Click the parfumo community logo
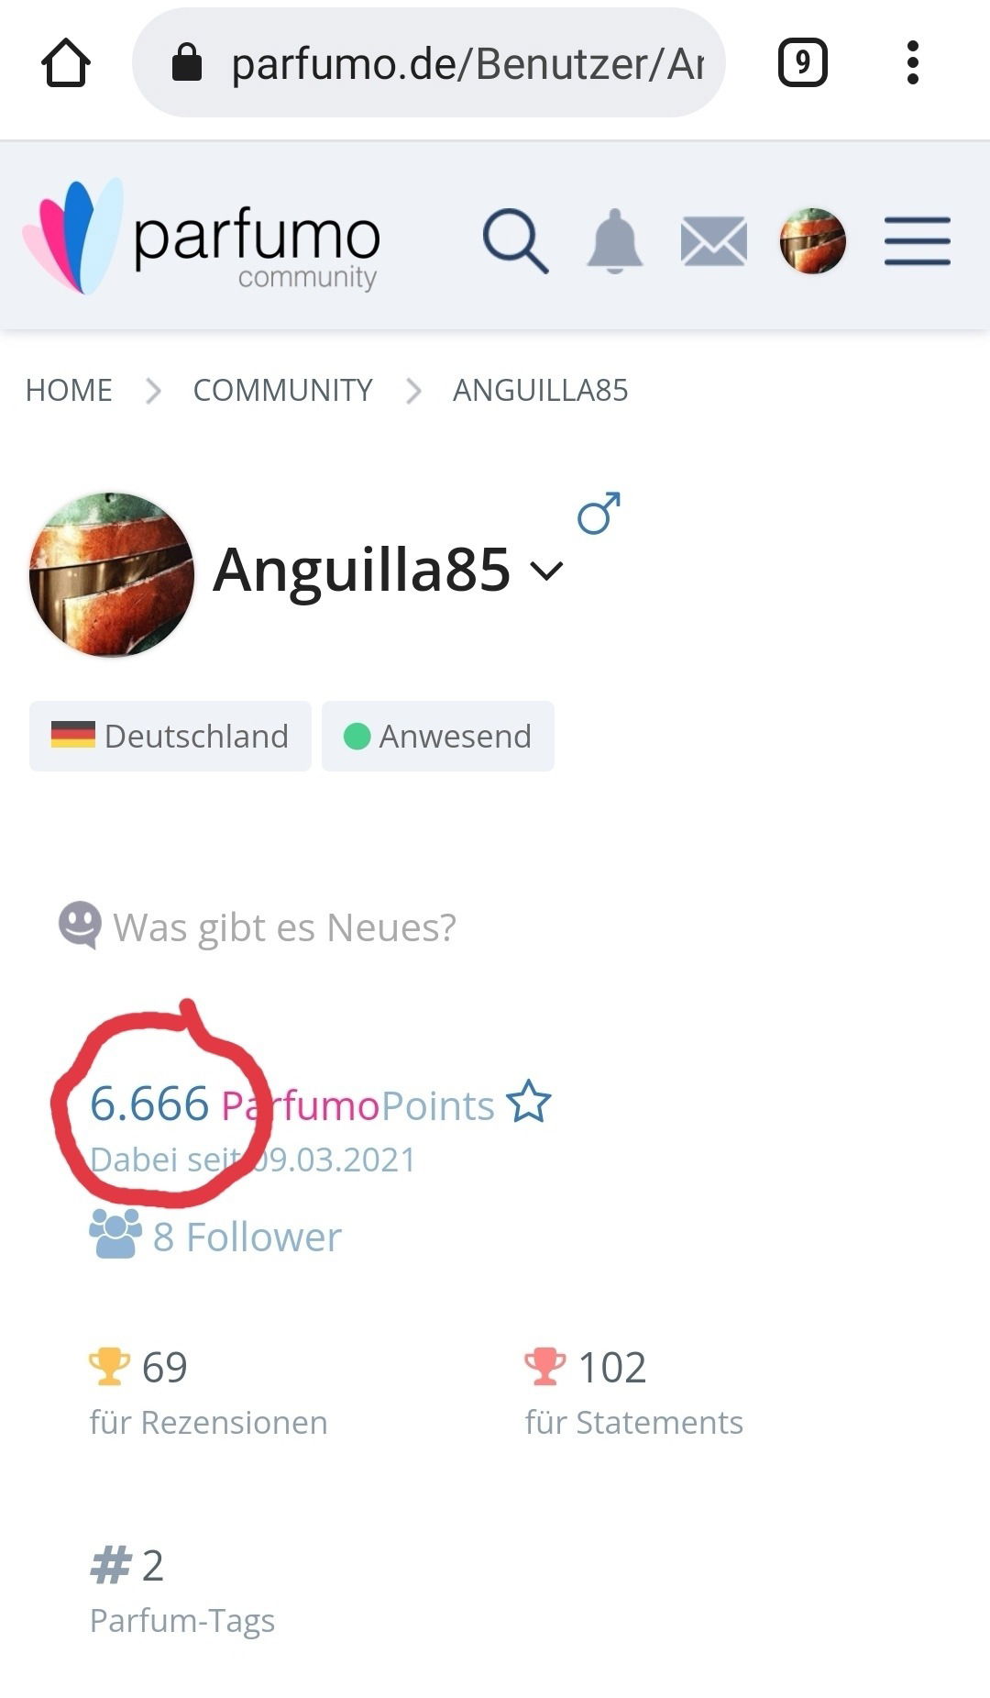 (x=202, y=237)
